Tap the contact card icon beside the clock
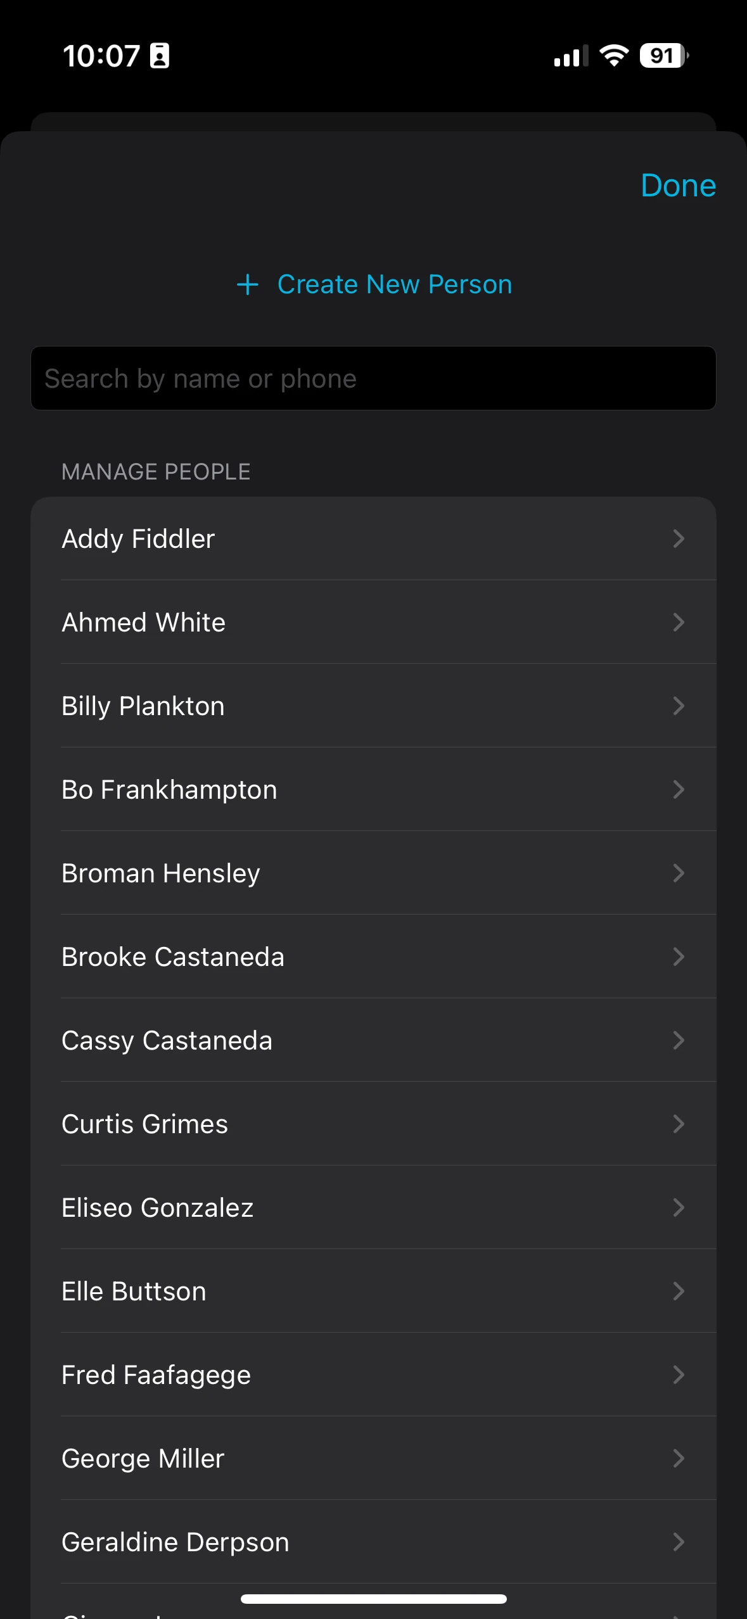The height and width of the screenshot is (1619, 747). click(x=159, y=56)
